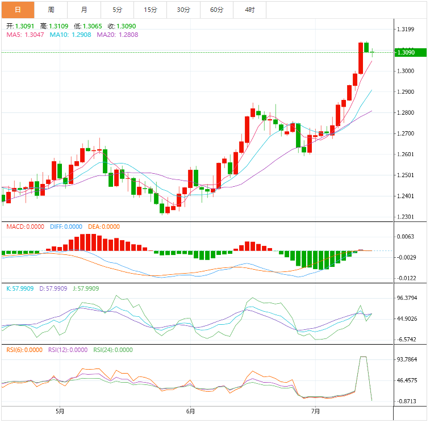
Task: Click the RSI(6) indicator label
Action: pyautogui.click(x=24, y=350)
